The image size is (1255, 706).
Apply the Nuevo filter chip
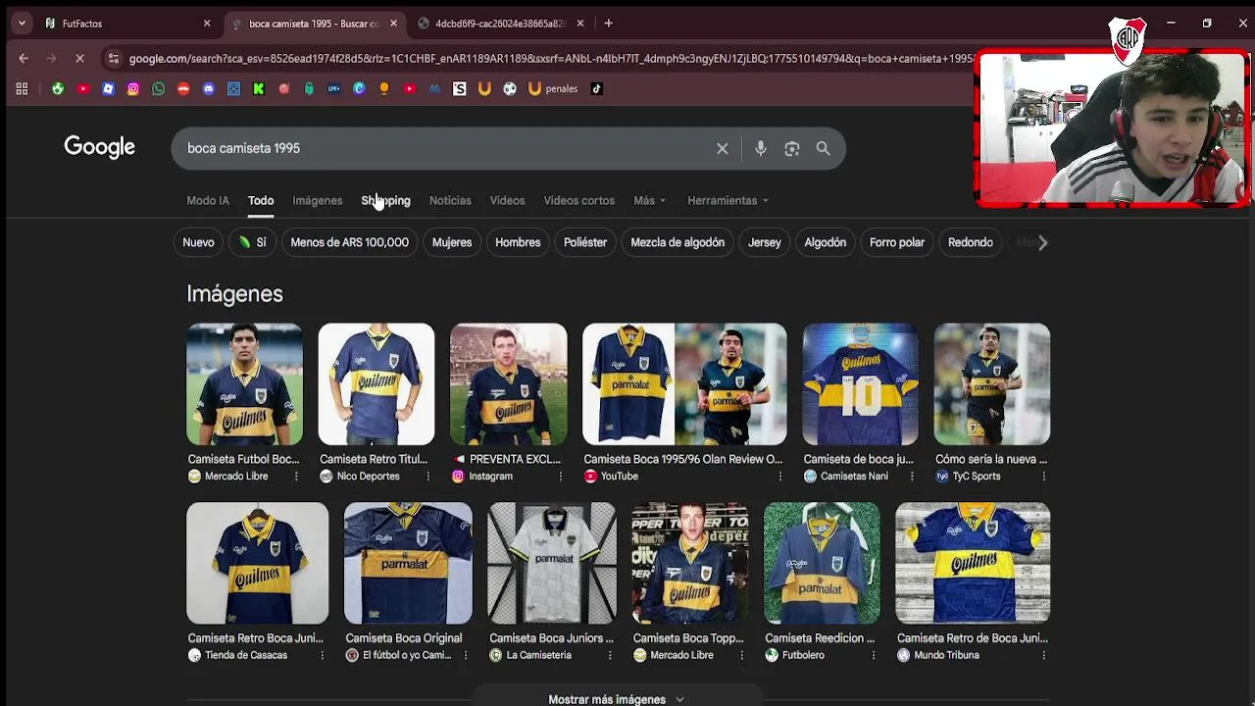coord(198,242)
